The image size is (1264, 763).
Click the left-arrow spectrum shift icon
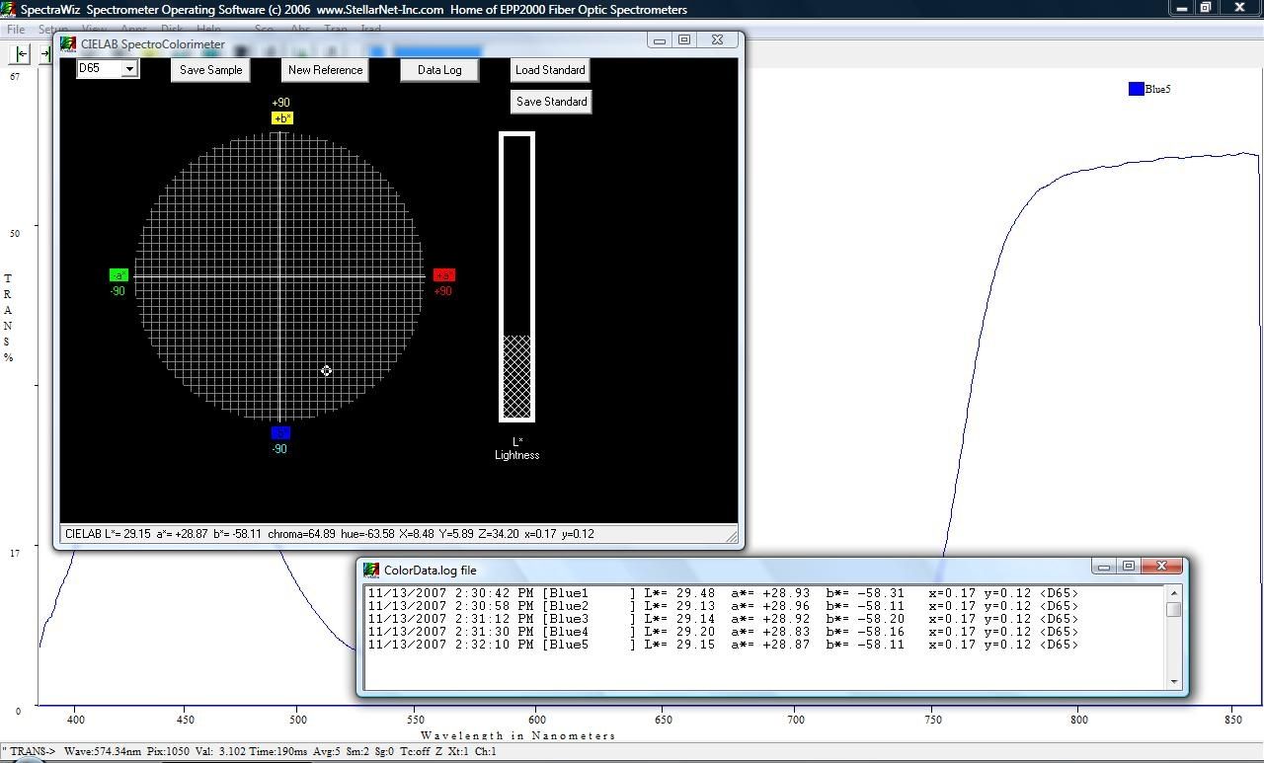click(19, 53)
